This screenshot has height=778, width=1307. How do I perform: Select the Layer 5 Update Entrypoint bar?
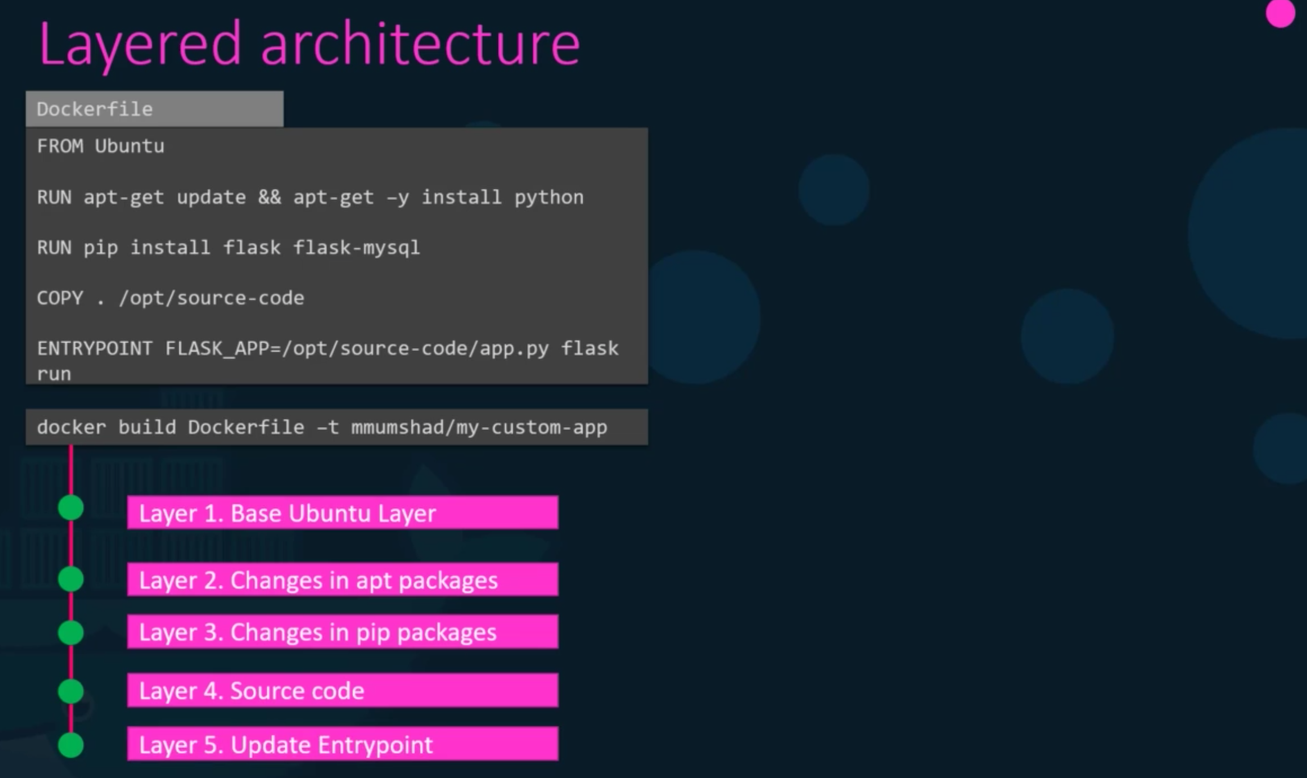(342, 744)
